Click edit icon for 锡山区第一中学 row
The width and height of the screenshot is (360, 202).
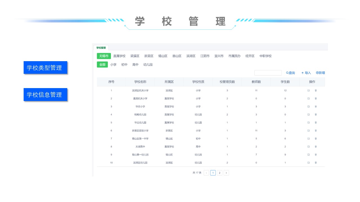[x=309, y=139]
